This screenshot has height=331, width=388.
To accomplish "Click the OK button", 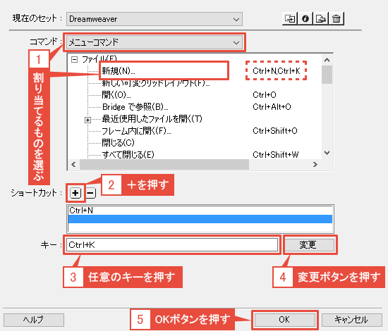I will click(284, 320).
